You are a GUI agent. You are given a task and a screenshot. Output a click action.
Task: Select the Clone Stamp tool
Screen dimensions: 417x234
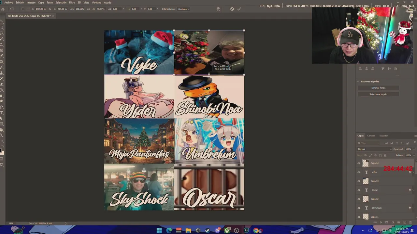pyautogui.click(x=2, y=72)
